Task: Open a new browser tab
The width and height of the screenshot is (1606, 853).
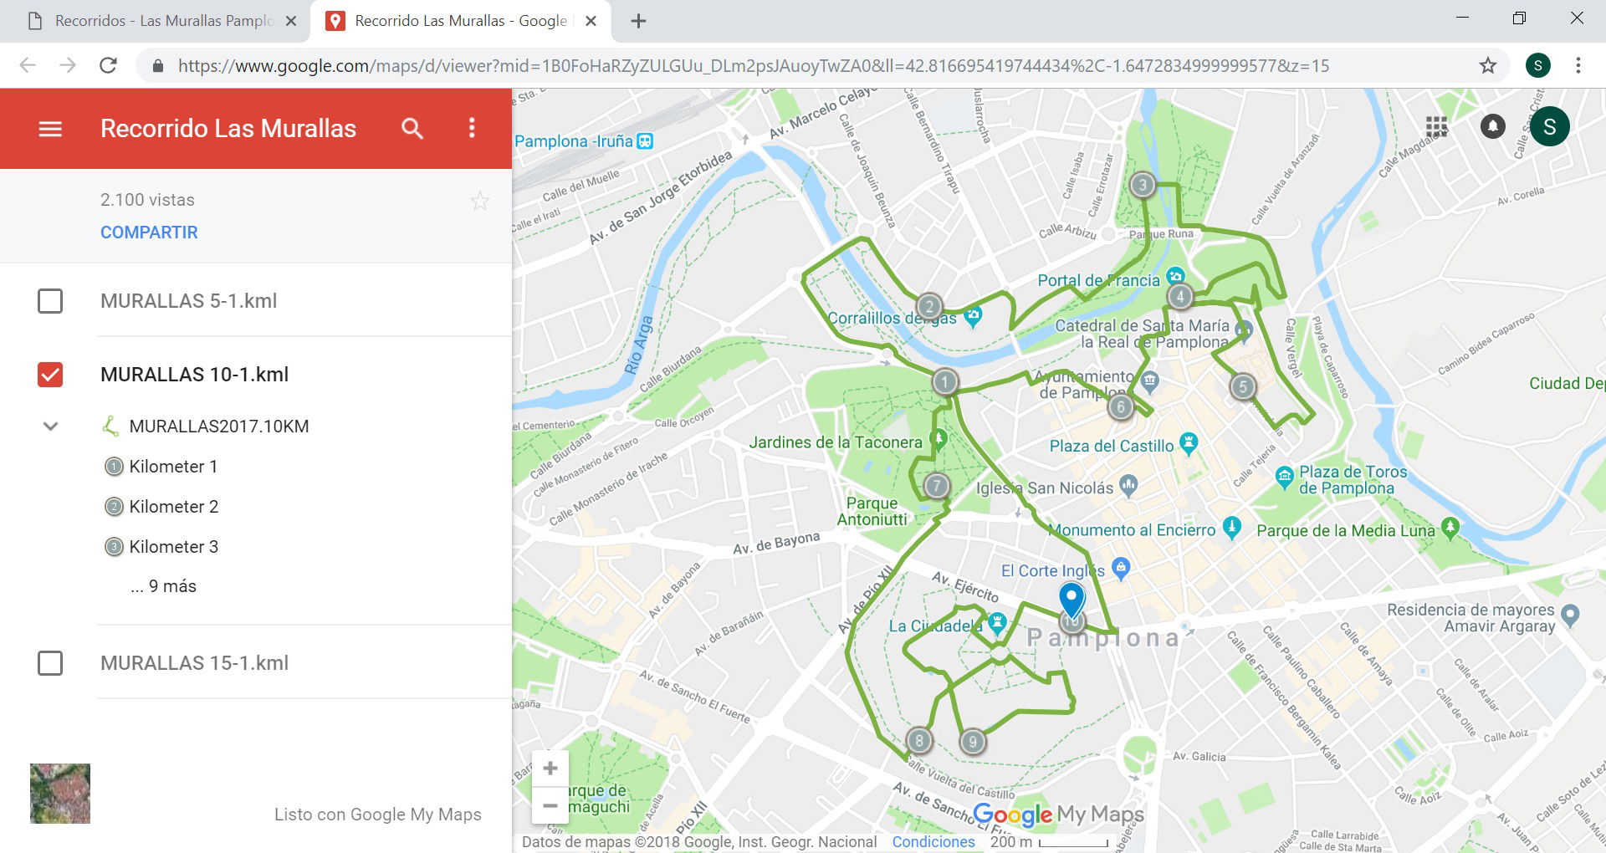Action: pos(638,21)
